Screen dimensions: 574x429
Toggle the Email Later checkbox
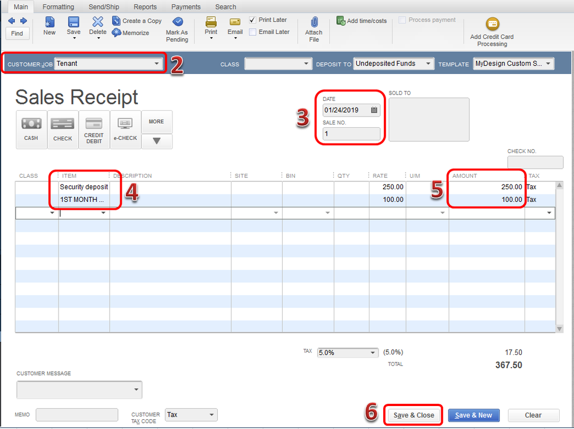[x=253, y=32]
